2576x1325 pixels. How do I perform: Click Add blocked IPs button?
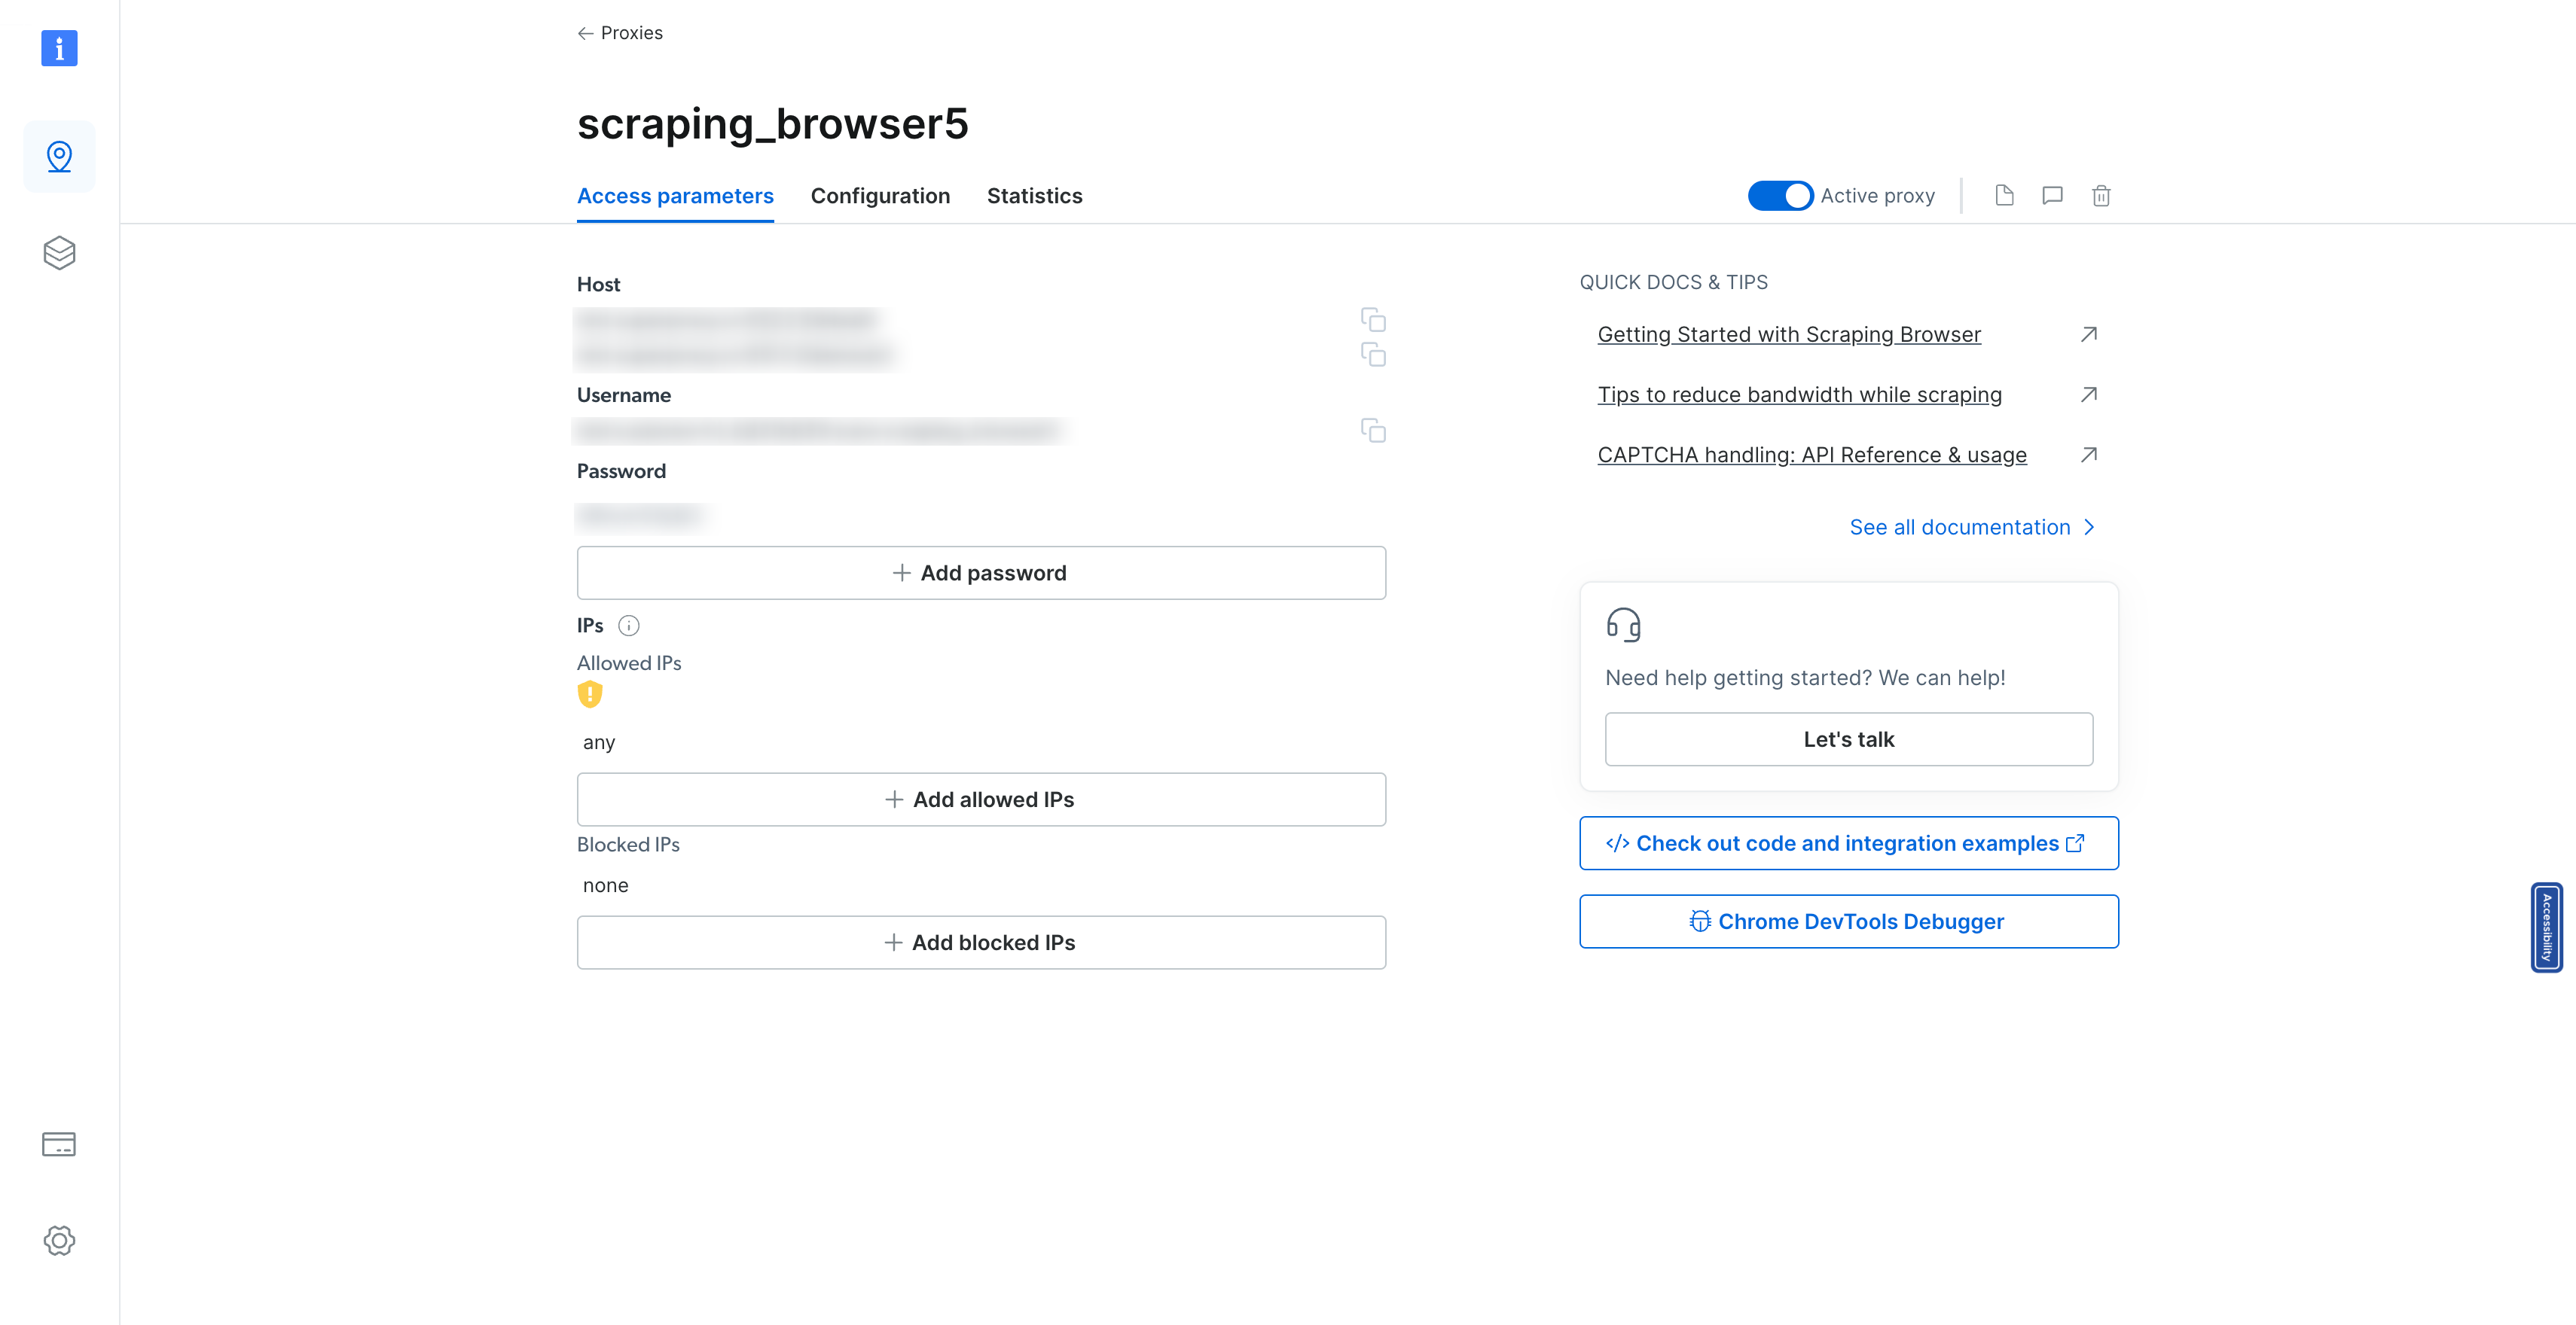[x=982, y=941]
